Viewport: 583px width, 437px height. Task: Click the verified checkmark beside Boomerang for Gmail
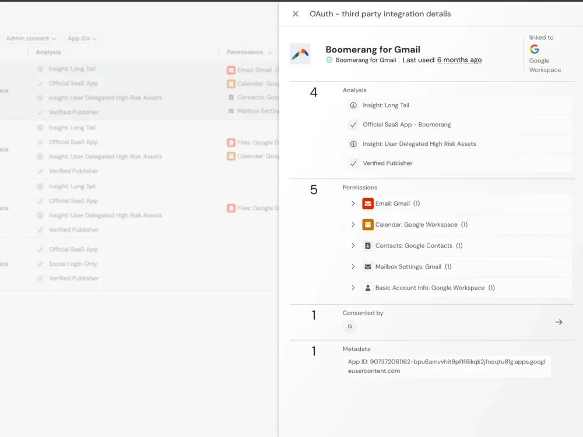coord(329,60)
